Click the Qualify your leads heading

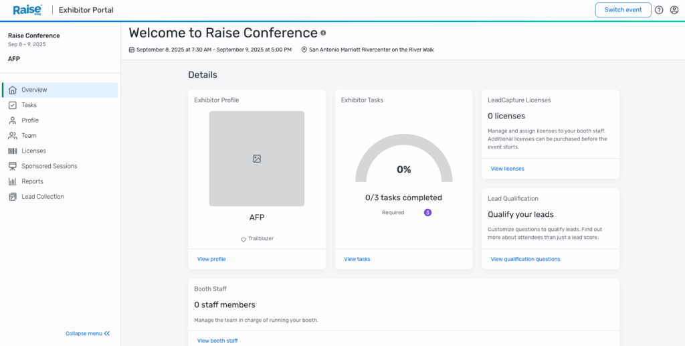pyautogui.click(x=520, y=215)
